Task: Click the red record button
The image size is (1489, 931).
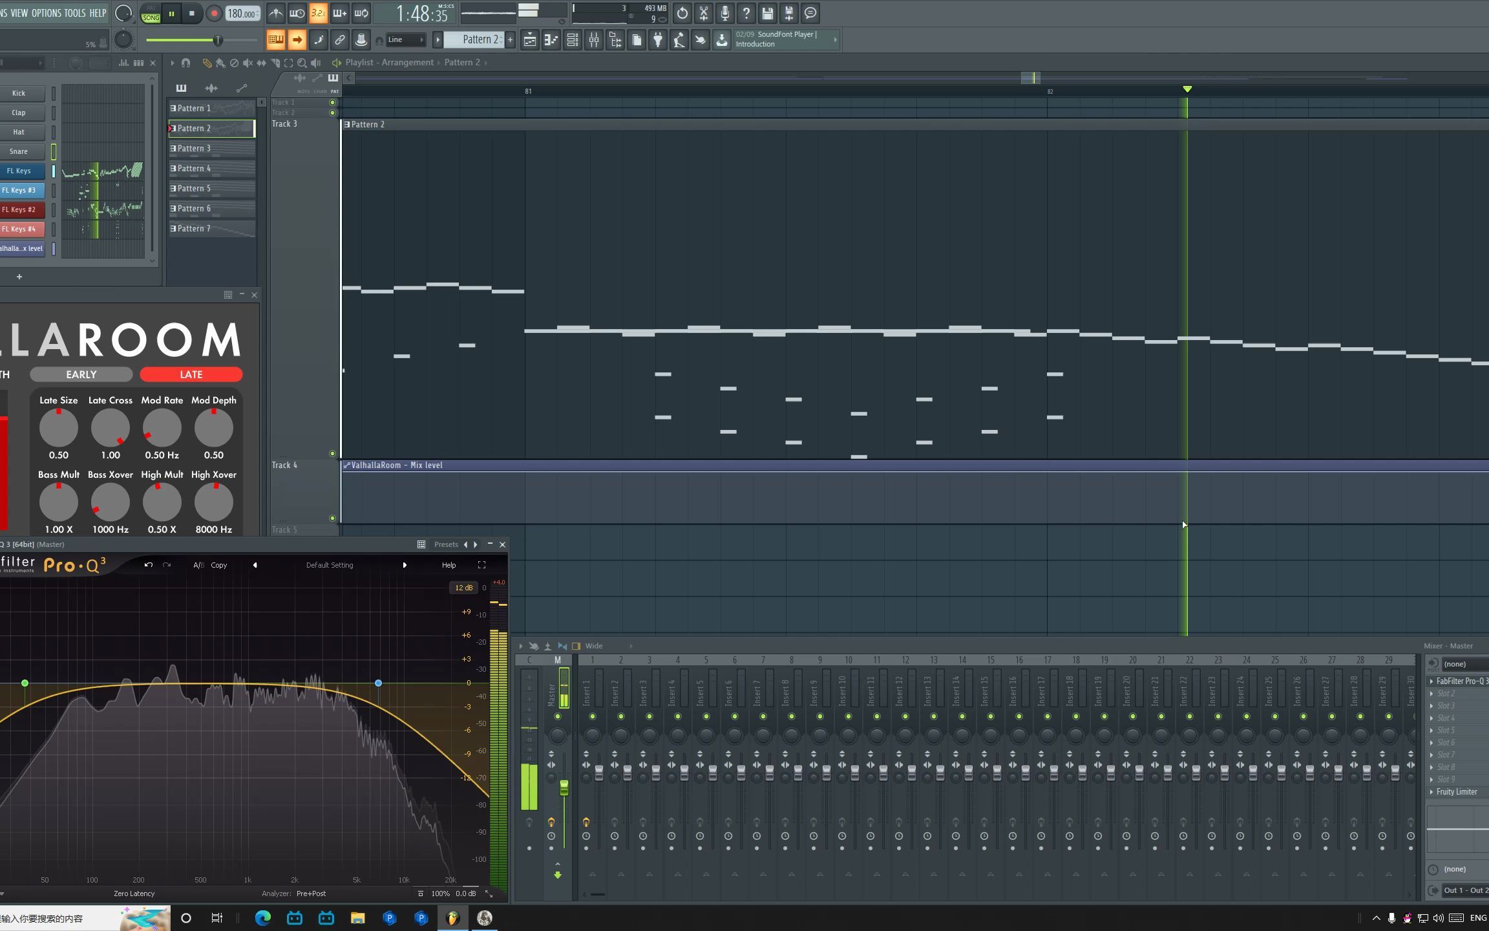Action: point(214,14)
